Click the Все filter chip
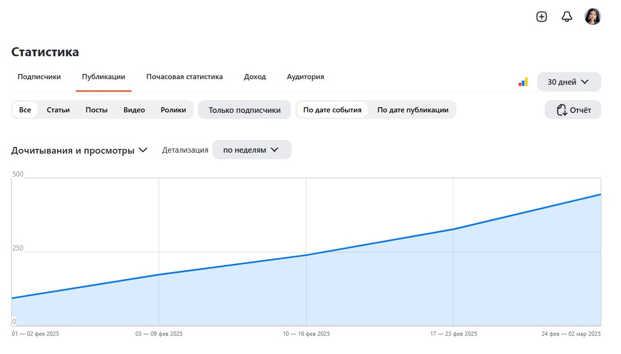Screen dimensions: 621x354 click(x=24, y=110)
